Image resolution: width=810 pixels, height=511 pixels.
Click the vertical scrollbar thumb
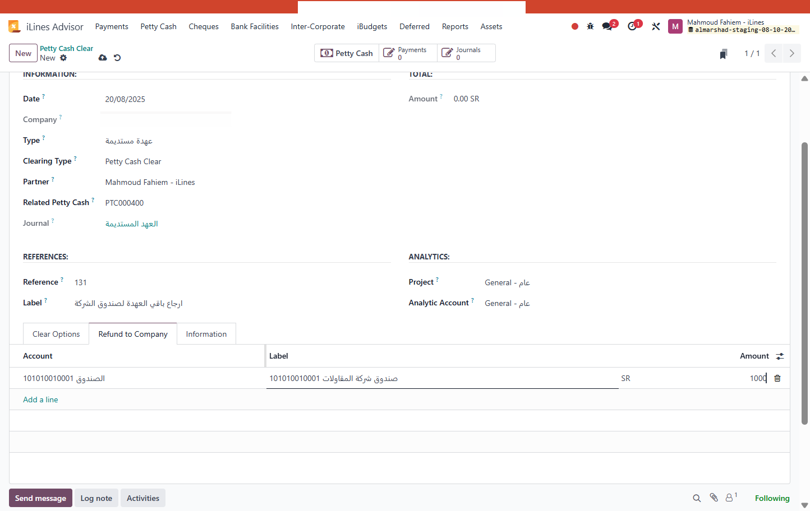coord(804,283)
